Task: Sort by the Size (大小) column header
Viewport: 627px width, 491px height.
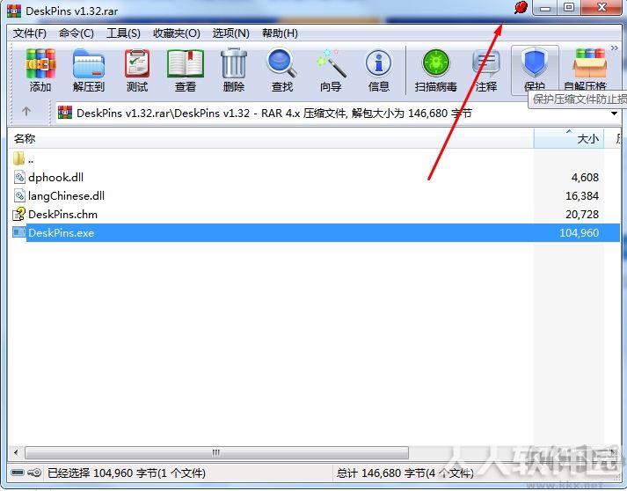Action: [569, 138]
